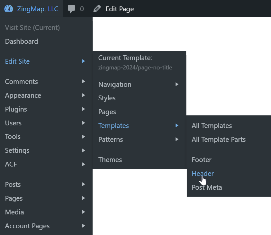
Task: Expand the Settings submenu arrow
Action: click(84, 150)
